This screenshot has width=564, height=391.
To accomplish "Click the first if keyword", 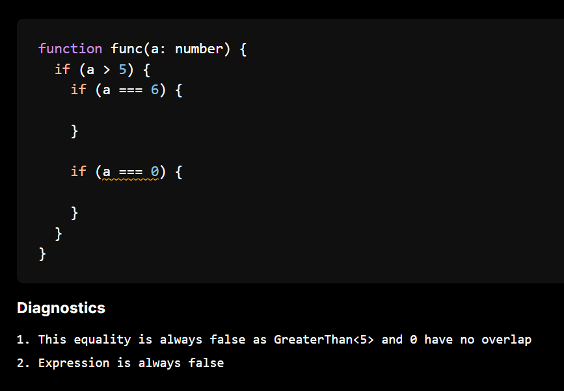I will 62,69.
